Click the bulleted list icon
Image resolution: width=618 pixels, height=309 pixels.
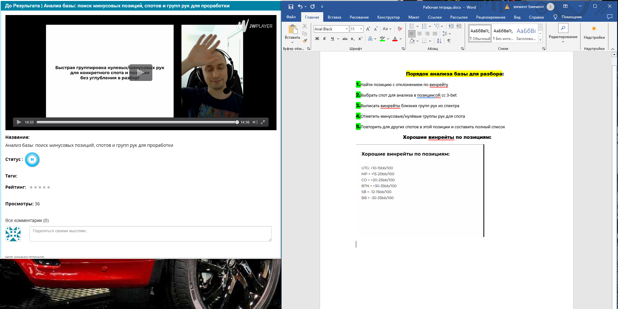(412, 26)
